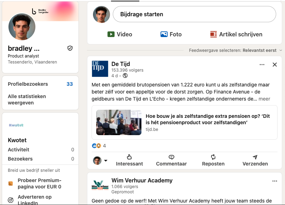Expand post text with meer link

tap(264, 99)
